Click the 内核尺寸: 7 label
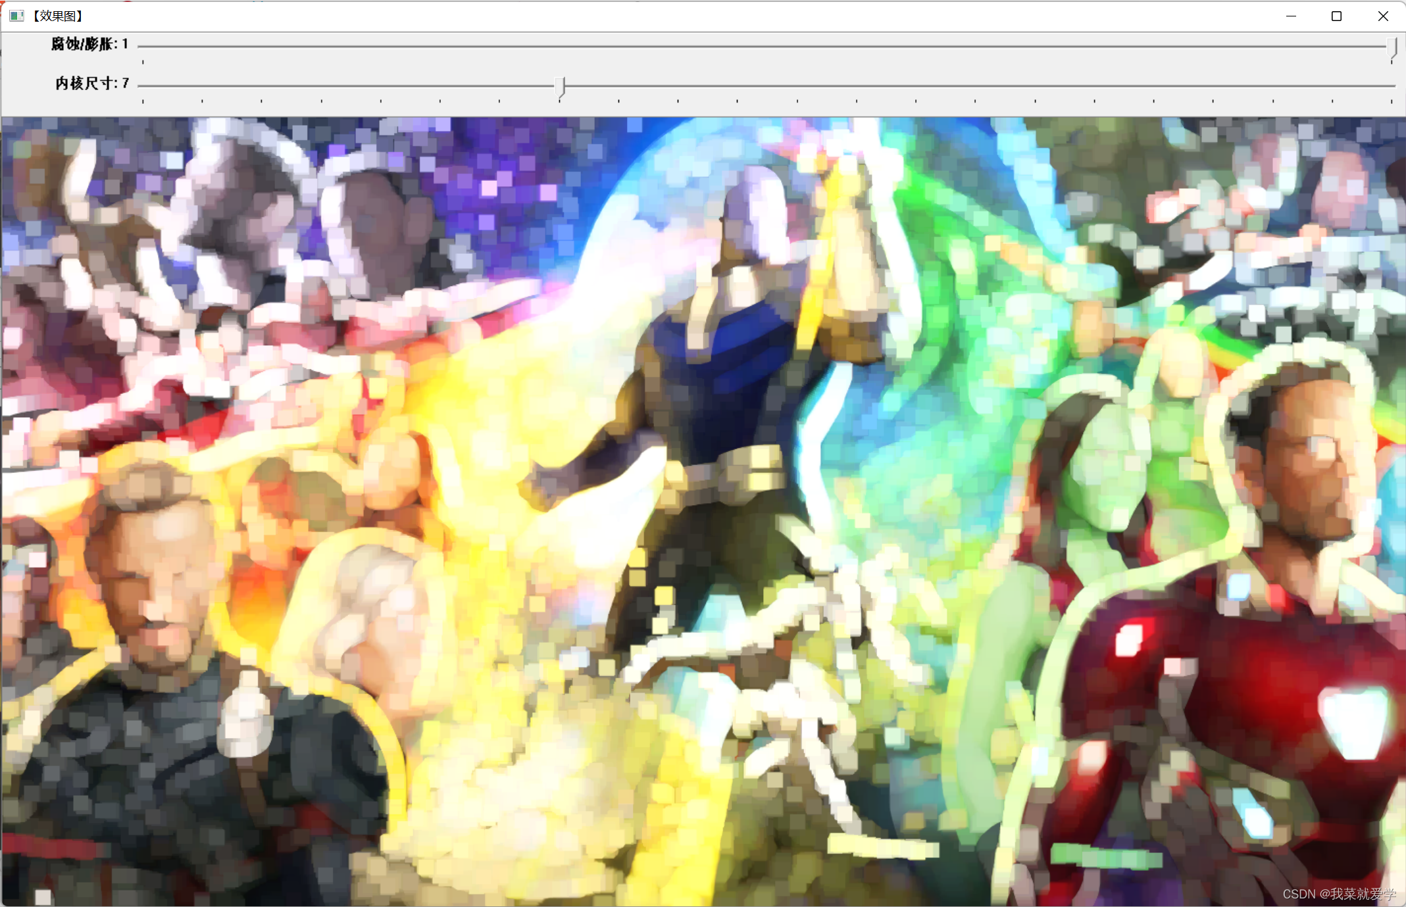 tap(92, 84)
